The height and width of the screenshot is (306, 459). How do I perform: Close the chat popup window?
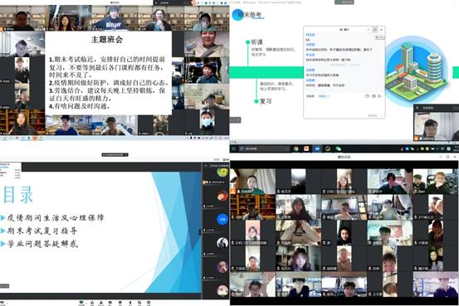(381, 30)
